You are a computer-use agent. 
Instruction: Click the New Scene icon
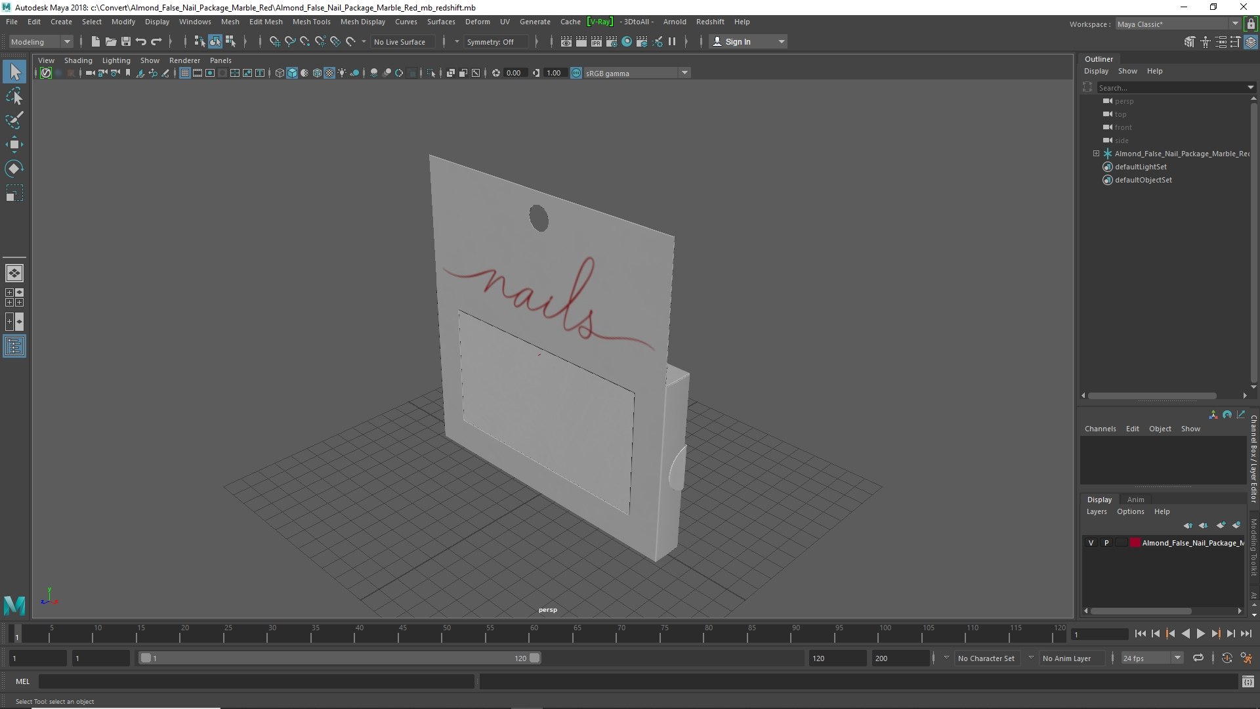[x=95, y=41]
